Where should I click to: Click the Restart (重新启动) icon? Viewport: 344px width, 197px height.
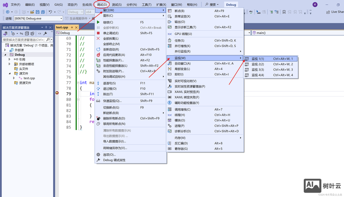click(x=98, y=49)
